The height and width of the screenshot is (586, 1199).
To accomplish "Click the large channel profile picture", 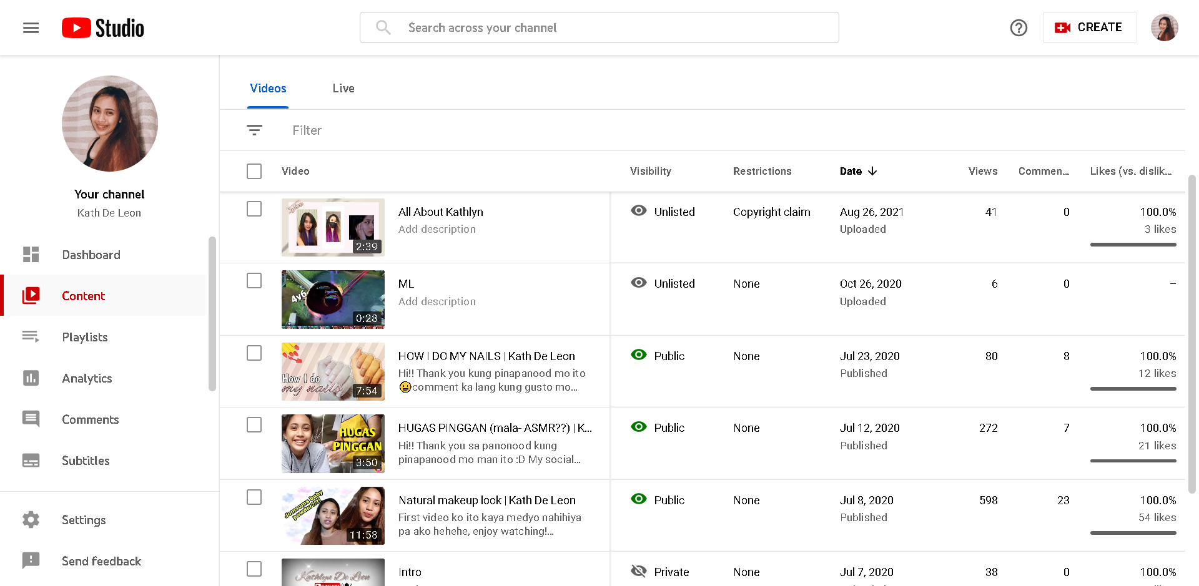I will coord(110,124).
